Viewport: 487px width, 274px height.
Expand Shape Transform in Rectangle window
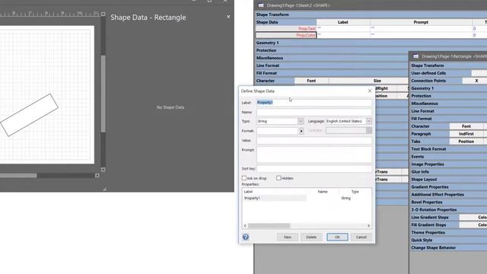coord(428,65)
